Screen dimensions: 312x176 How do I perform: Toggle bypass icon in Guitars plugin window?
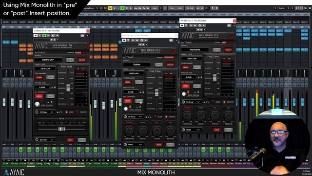pyautogui.click(x=124, y=40)
